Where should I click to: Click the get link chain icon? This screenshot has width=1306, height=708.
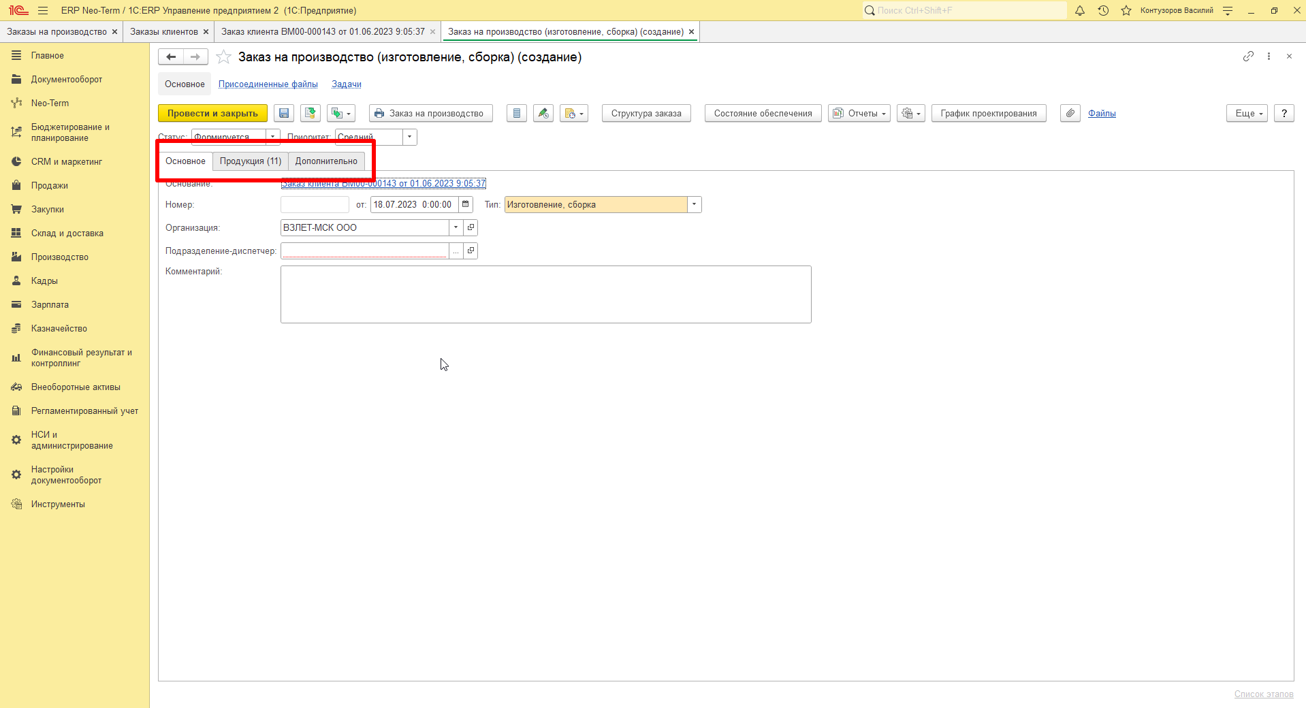click(x=1248, y=57)
